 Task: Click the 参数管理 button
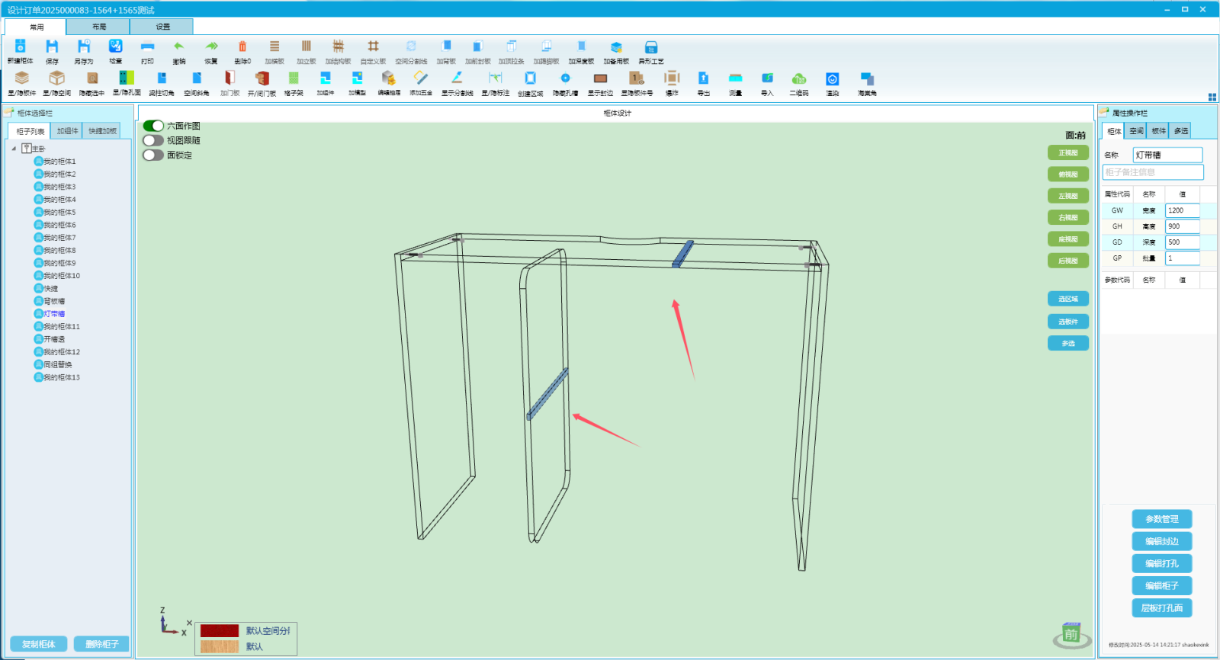(1162, 519)
